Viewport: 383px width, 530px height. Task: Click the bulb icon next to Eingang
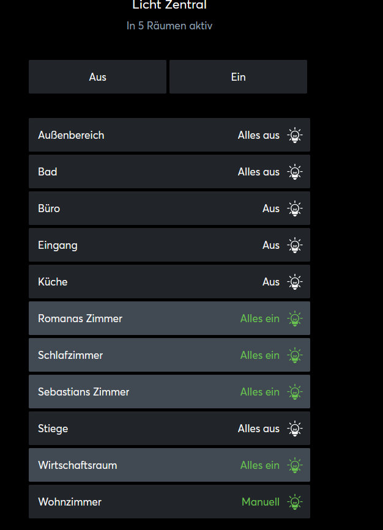[x=295, y=245]
